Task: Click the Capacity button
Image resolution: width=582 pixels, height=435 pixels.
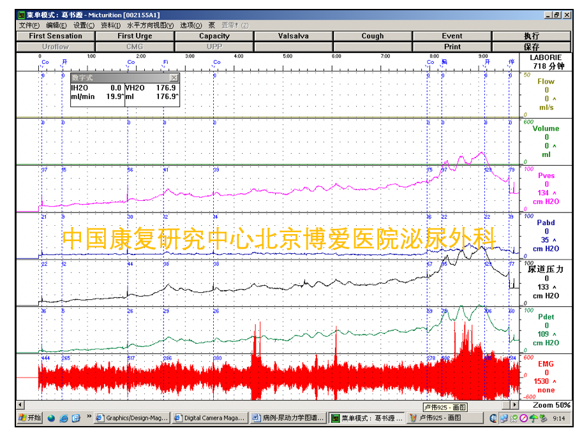Action: coord(214,36)
